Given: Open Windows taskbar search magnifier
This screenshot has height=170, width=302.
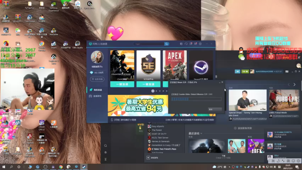Looking at the screenshot, I should (x=11, y=167).
